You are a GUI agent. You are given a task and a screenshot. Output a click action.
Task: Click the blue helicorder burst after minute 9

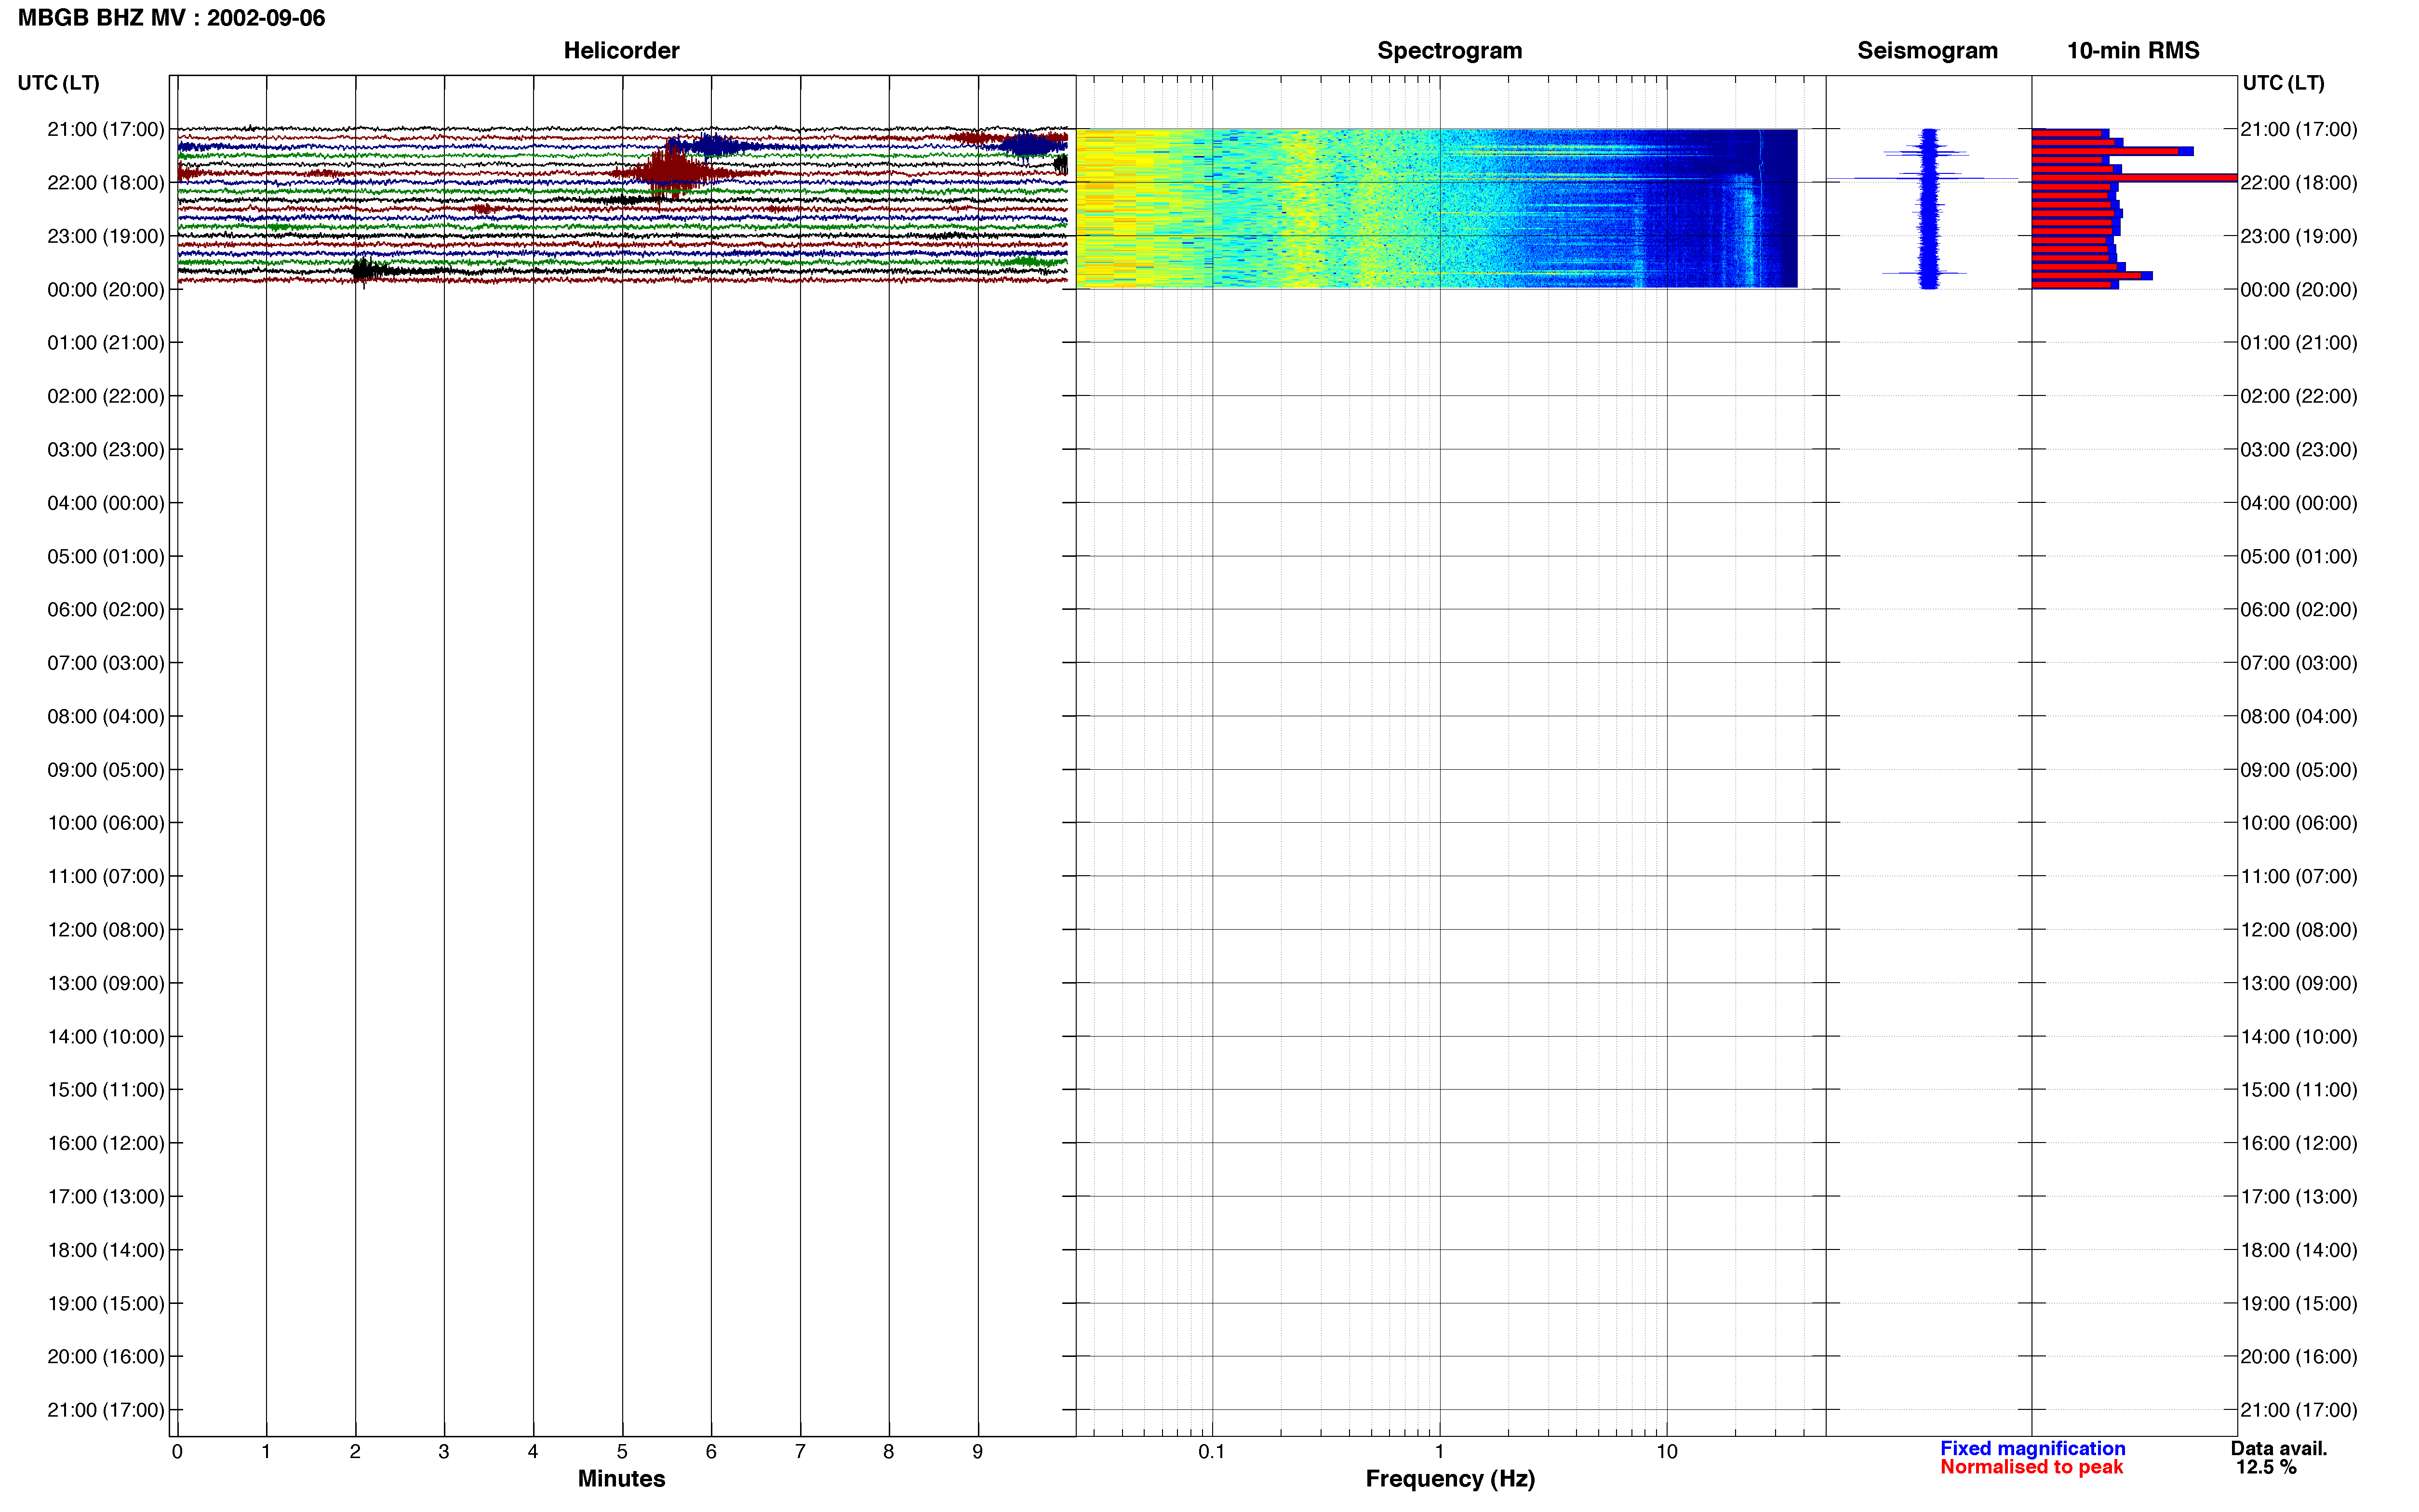coord(1029,146)
